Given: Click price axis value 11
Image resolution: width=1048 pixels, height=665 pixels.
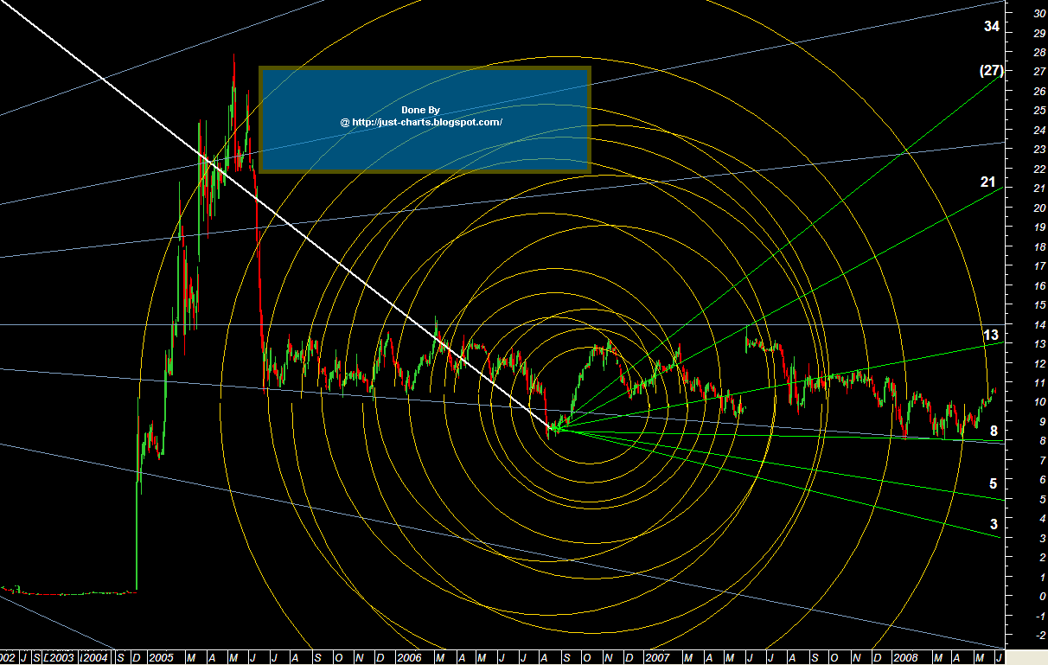Looking at the screenshot, I should (1039, 383).
